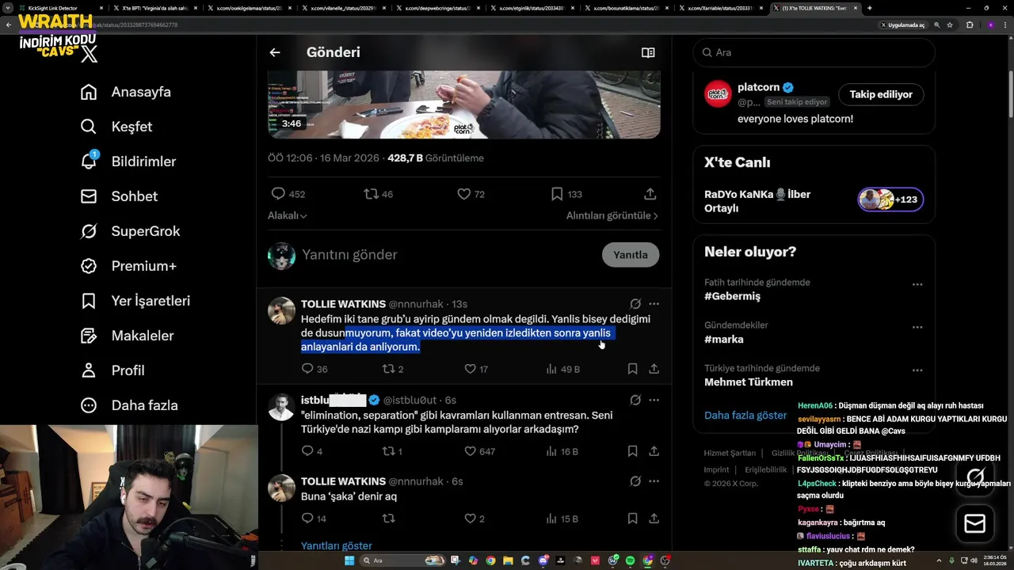Screen dimensions: 1014x570
Task: Open Hizmet Şartları footer link
Action: coord(730,453)
